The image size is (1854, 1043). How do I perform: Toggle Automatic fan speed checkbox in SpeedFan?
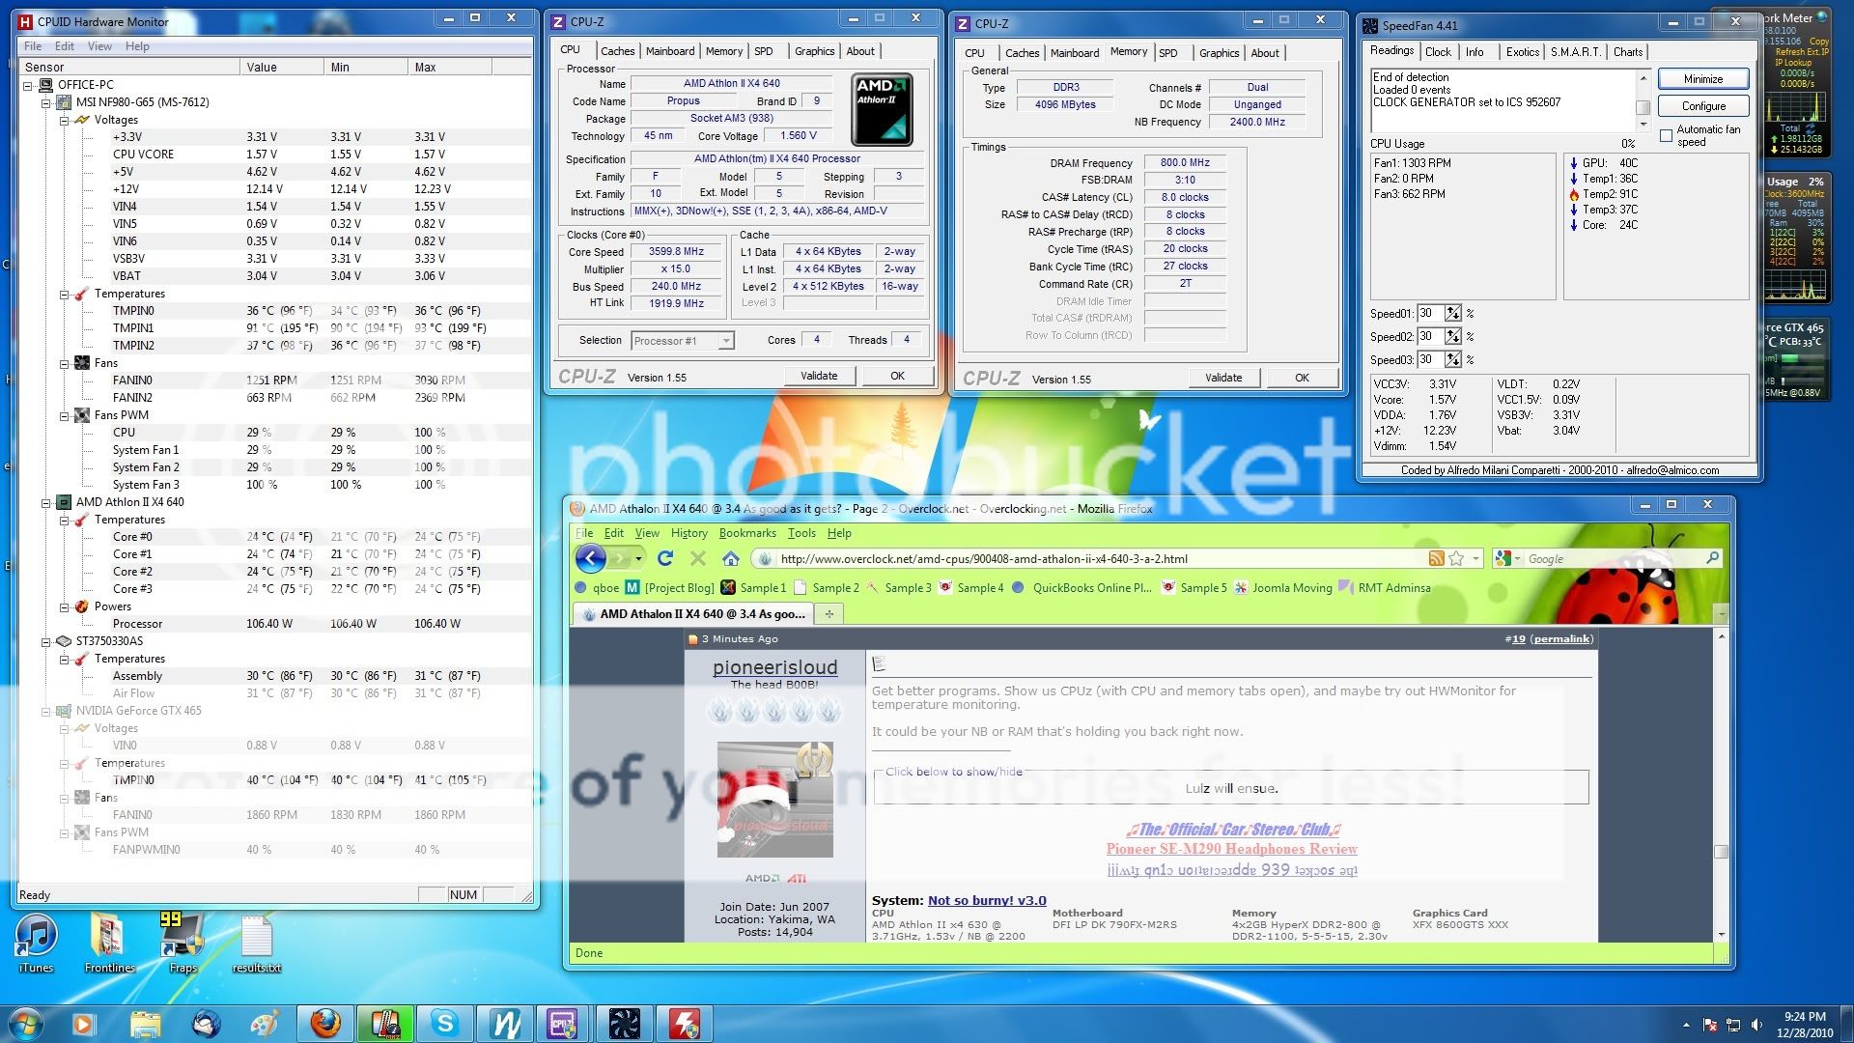click(x=1666, y=135)
